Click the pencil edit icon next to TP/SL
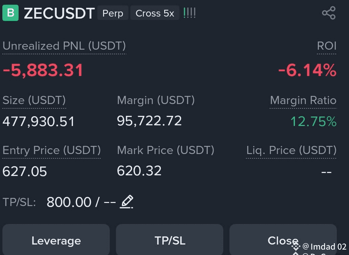This screenshot has width=349, height=255. [126, 202]
